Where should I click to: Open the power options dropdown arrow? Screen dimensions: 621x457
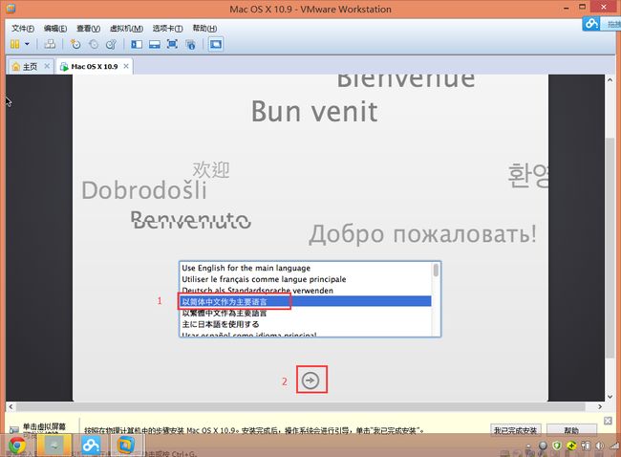[x=27, y=44]
